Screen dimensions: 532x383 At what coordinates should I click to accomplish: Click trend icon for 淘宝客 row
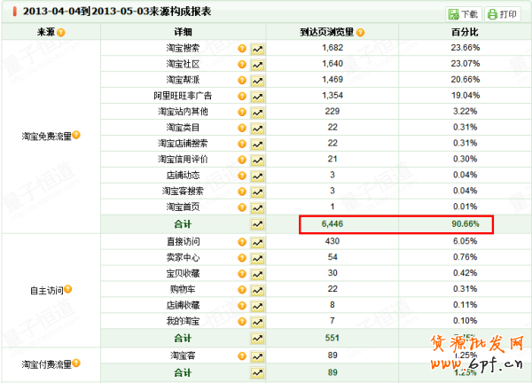[258, 356]
